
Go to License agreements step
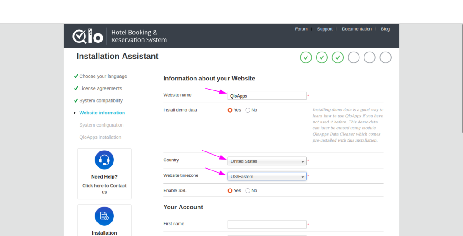(100, 88)
